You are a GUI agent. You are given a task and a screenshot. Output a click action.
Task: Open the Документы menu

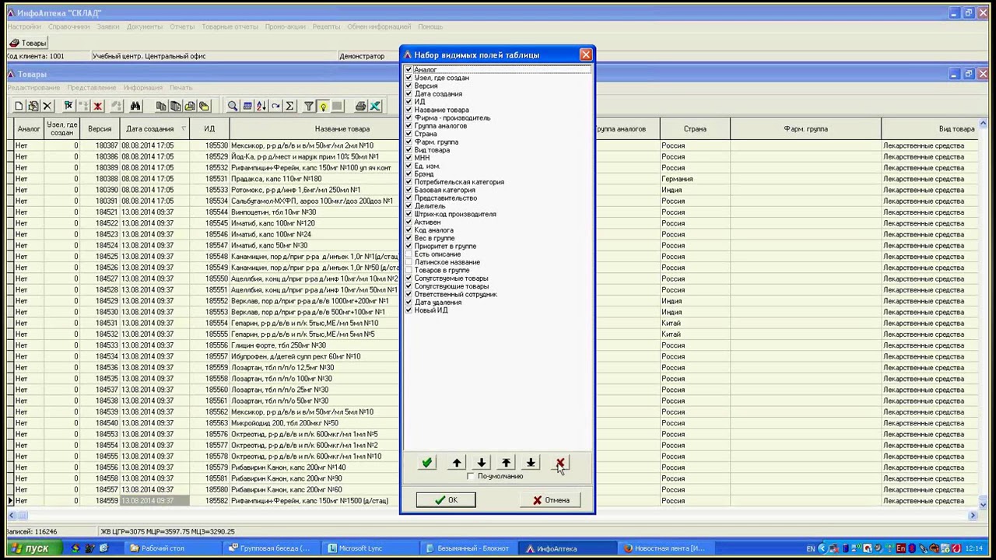[x=145, y=26]
